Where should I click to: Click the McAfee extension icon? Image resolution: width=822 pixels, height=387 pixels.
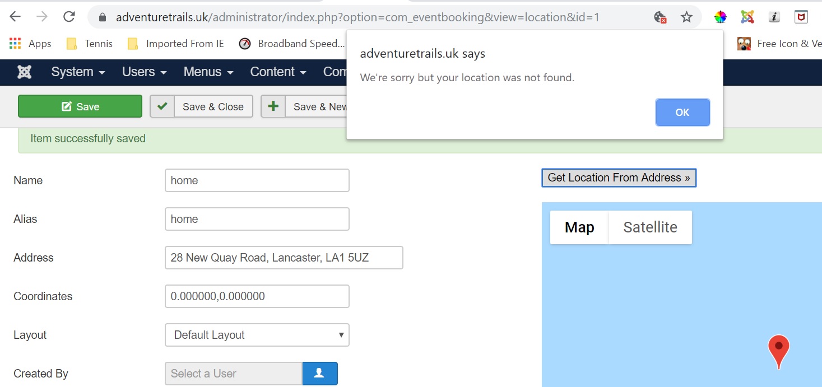point(801,17)
